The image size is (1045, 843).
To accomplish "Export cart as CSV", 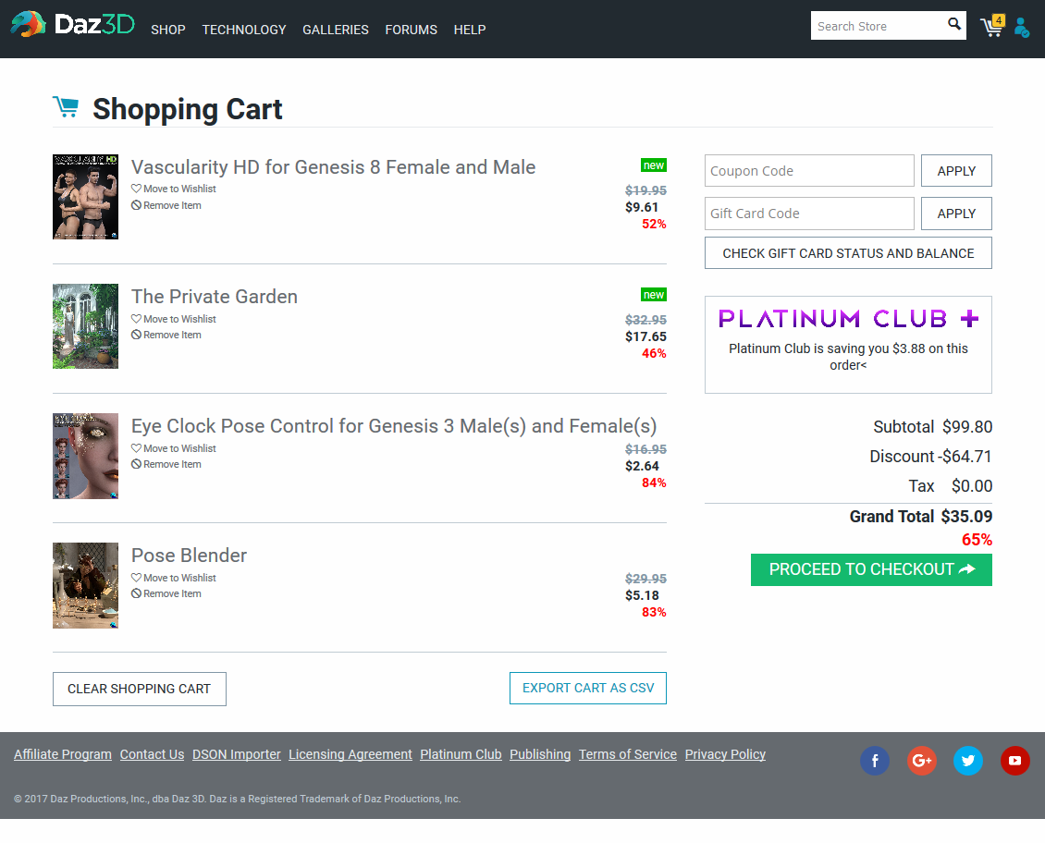I will (588, 689).
